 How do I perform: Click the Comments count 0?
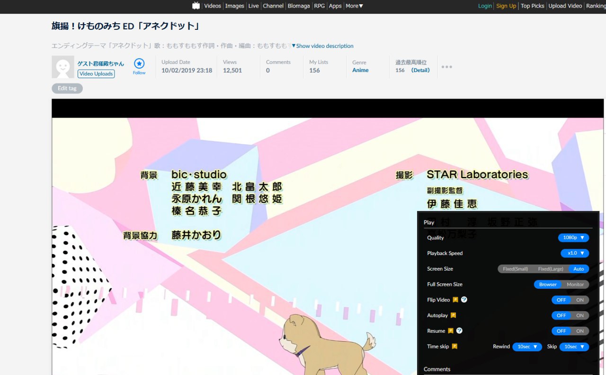pos(268,70)
